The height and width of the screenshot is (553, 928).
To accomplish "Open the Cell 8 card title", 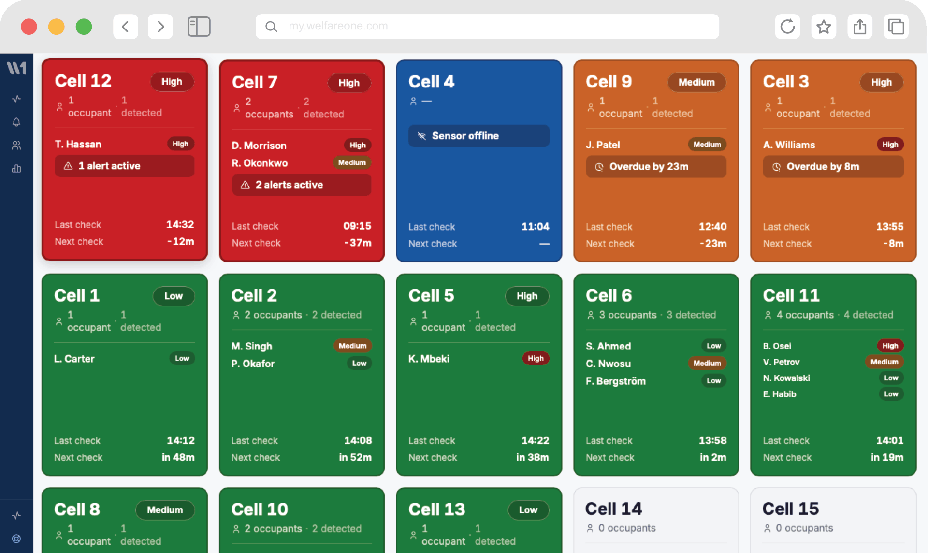I will 77,509.
